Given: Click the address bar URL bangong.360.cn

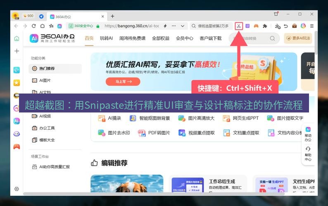Looking at the screenshot, I should [x=132, y=26].
